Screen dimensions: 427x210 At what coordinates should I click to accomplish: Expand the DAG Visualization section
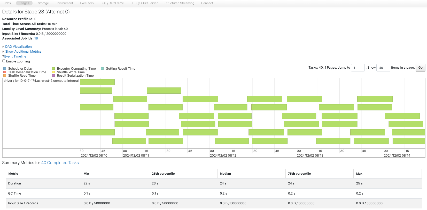click(18, 47)
